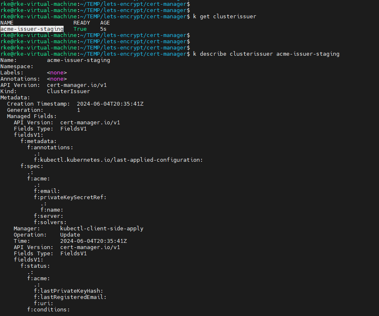Click the Operation value Update
The image size is (379, 316).
(x=70, y=235)
